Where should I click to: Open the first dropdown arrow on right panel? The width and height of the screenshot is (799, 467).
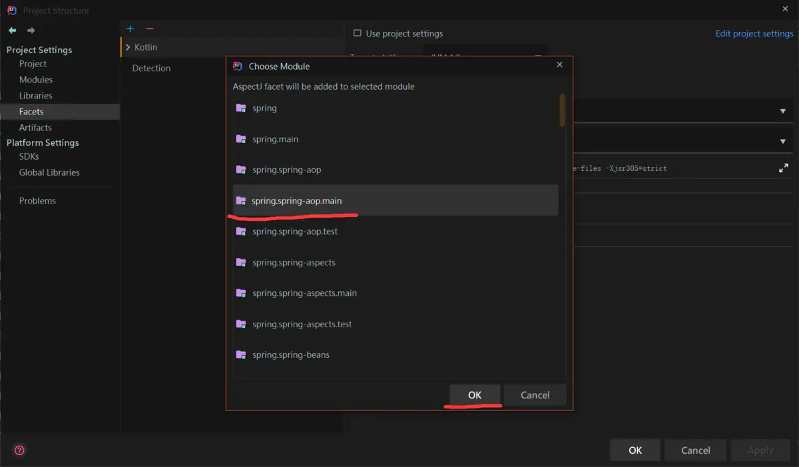click(782, 111)
